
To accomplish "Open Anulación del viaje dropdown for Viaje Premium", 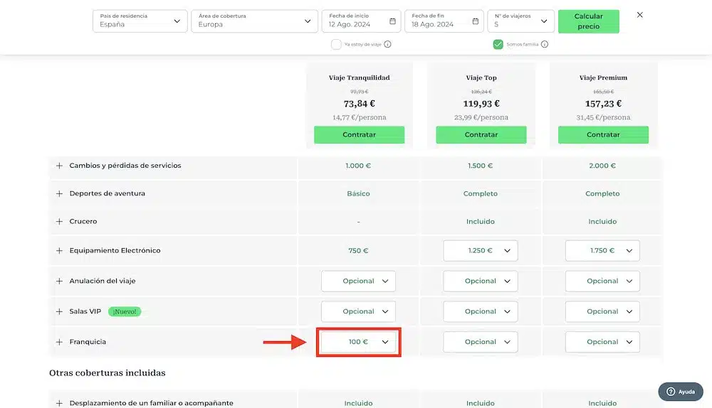I will [602, 281].
